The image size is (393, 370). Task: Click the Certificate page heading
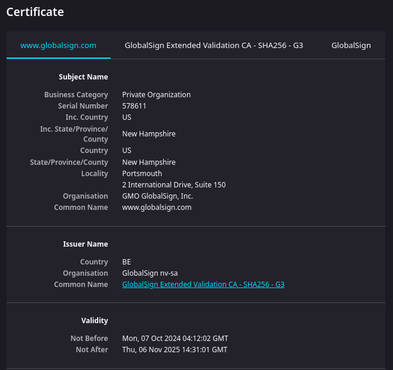pos(35,12)
